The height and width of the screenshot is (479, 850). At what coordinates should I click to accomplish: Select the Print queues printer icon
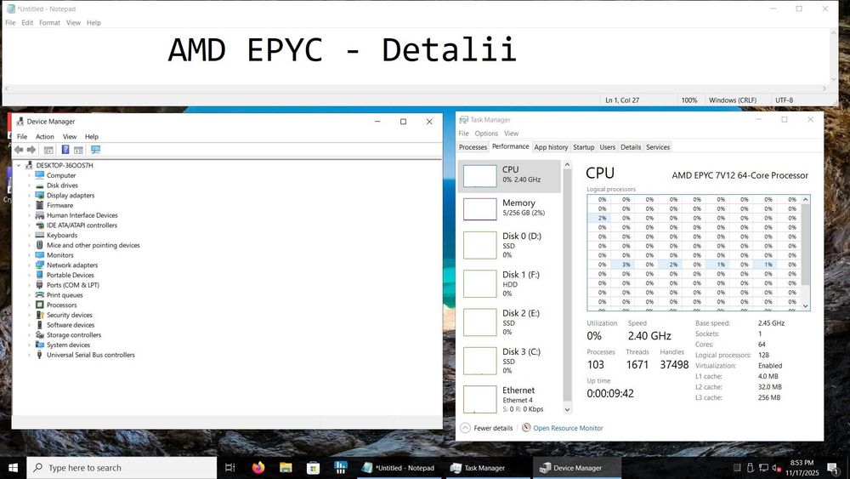coord(40,295)
